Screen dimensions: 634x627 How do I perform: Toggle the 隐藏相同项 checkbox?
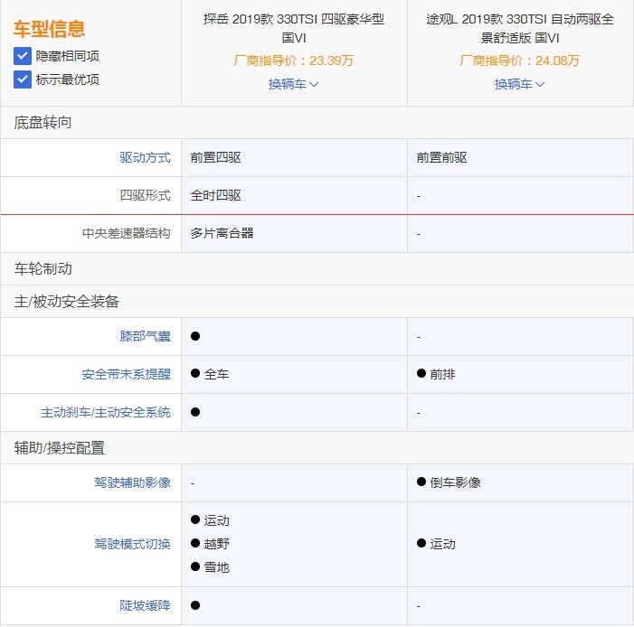[23, 56]
